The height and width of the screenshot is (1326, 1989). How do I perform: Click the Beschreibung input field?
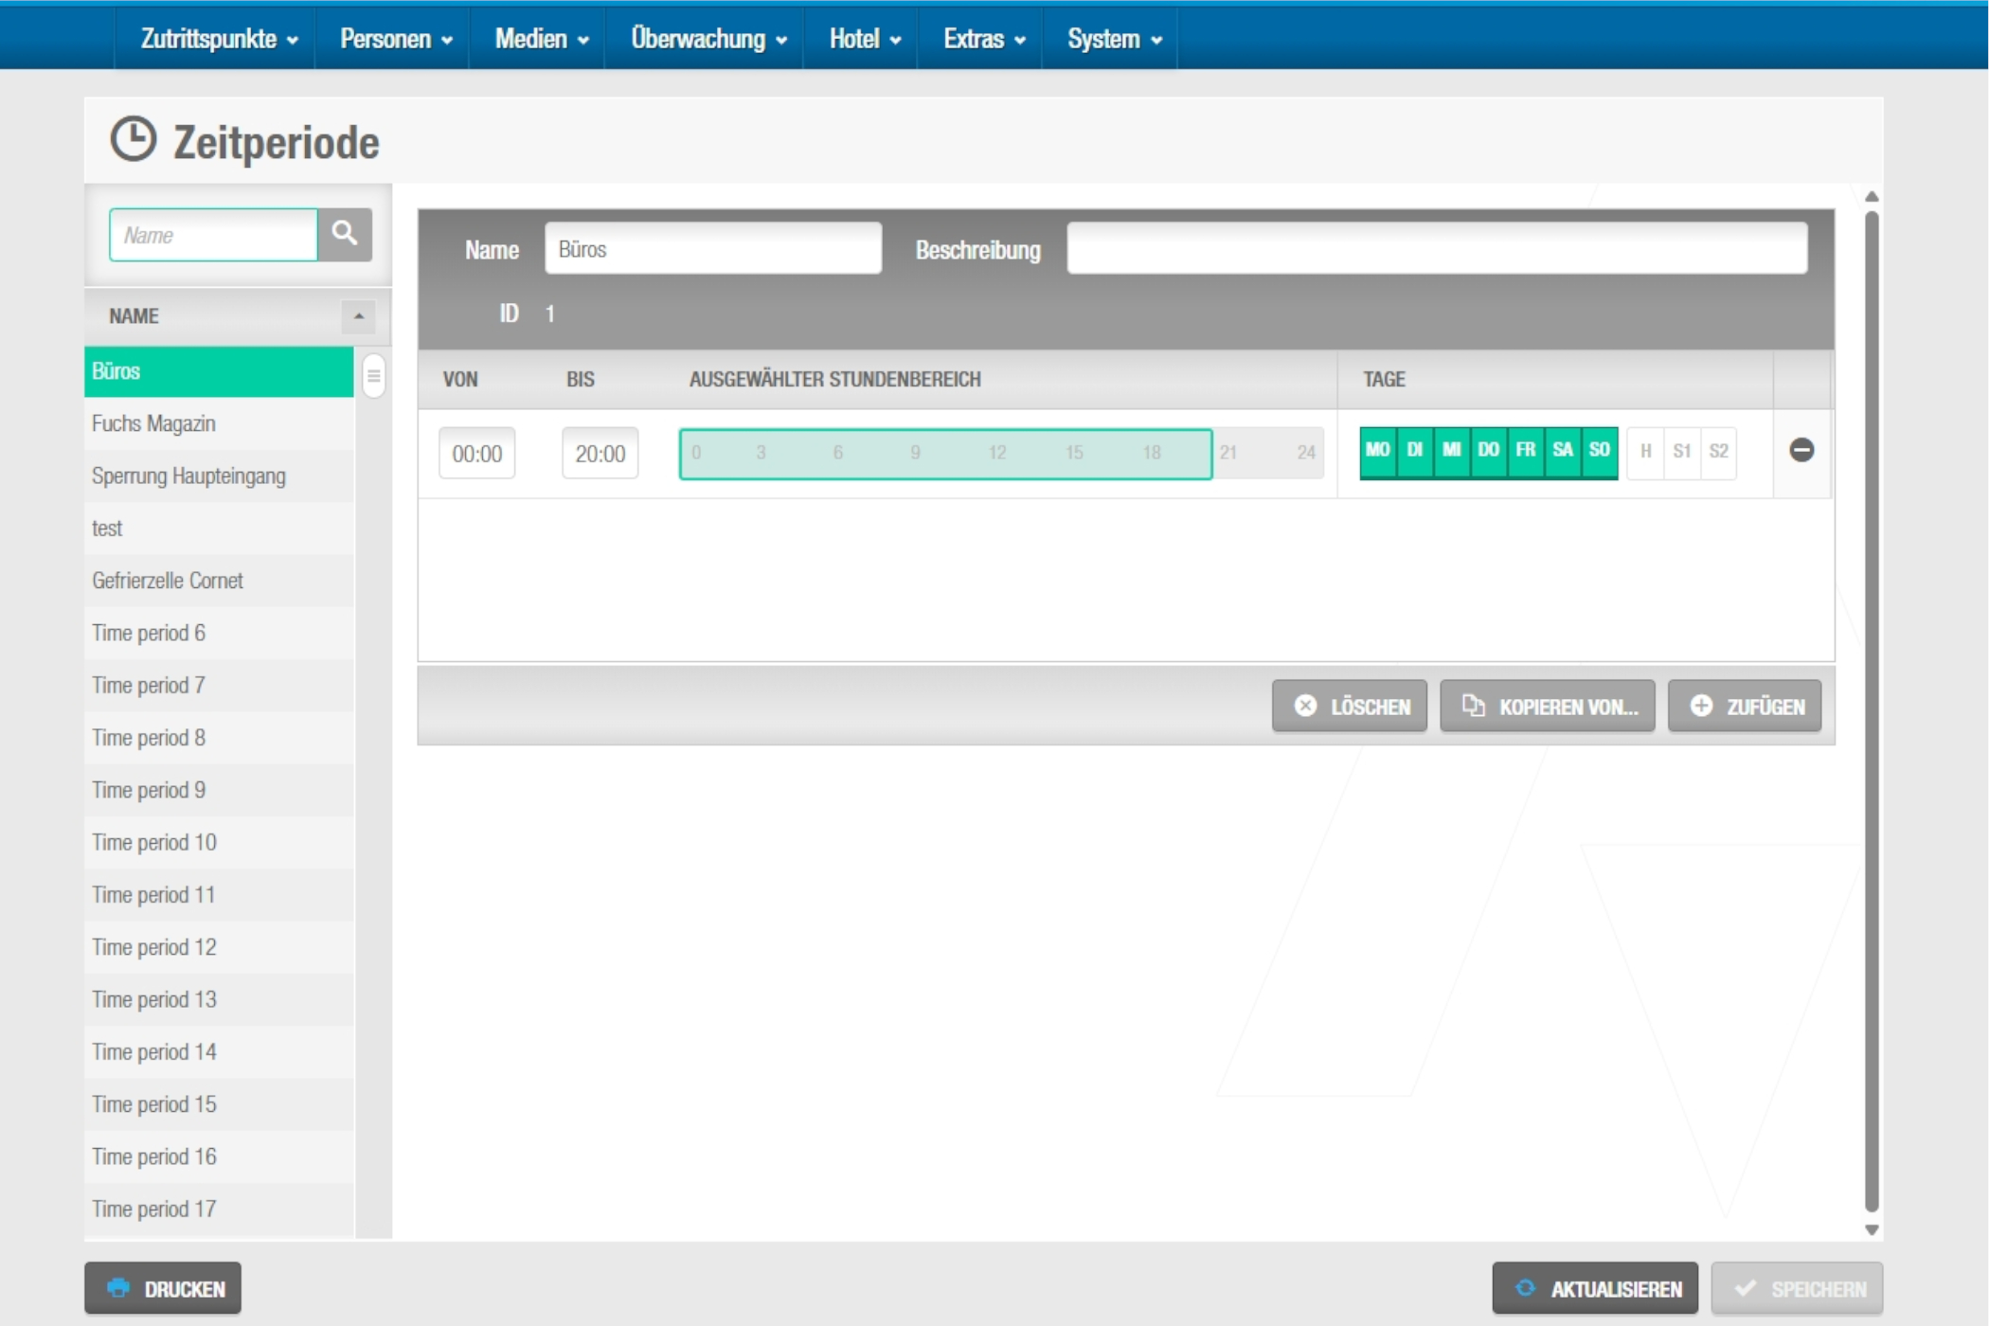point(1436,249)
